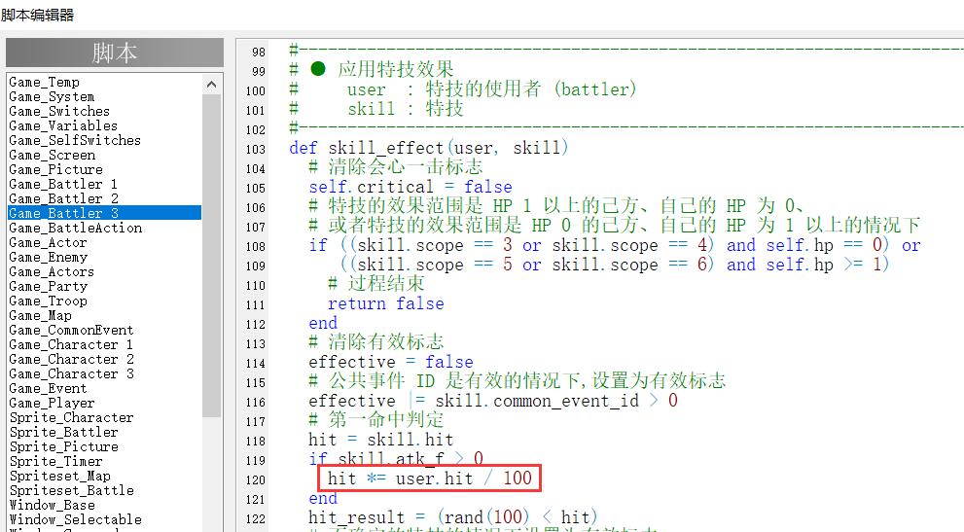Click line 116 common_event_id code

pyautogui.click(x=493, y=401)
